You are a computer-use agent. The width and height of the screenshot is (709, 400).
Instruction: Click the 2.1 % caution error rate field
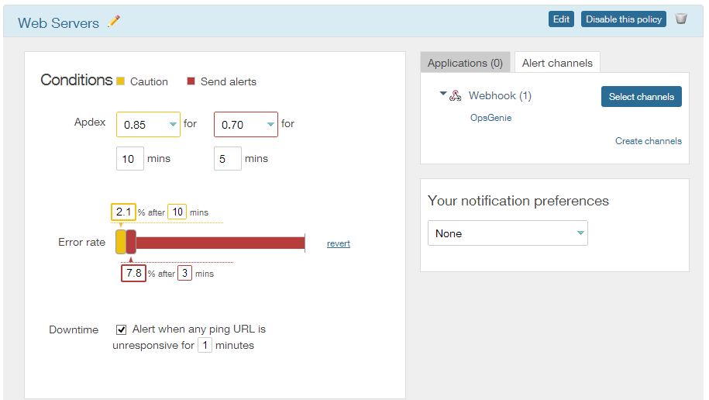(x=123, y=212)
